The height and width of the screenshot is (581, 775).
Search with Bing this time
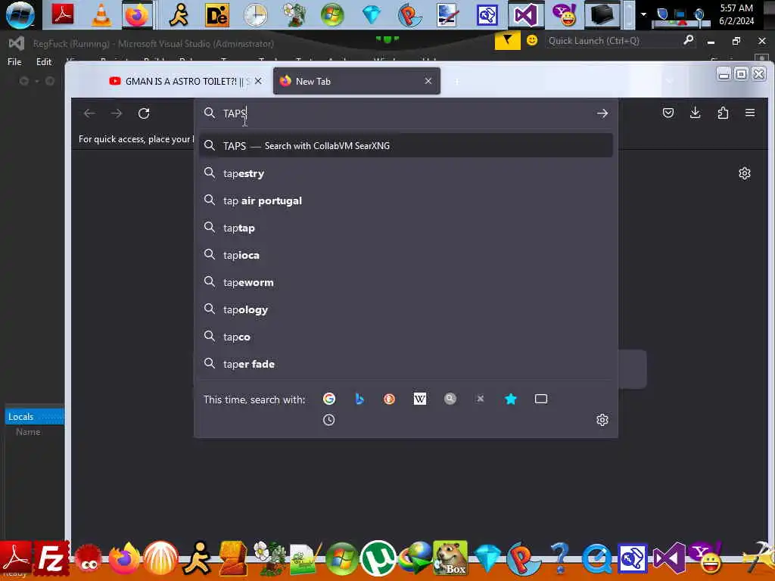pyautogui.click(x=359, y=399)
